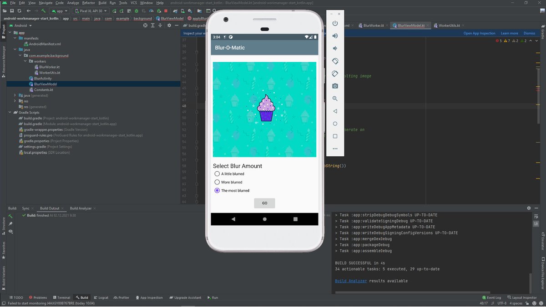Go to next highlighted error with down chevron
The image size is (546, 307).
(537, 41)
